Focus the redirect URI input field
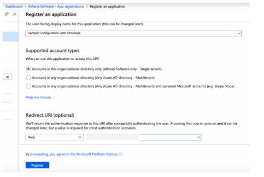This screenshot has width=264, height=177. coord(144,137)
